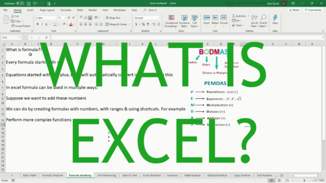326x183 pixels.
Task: Click the Merge & Center button
Action: tap(116, 24)
